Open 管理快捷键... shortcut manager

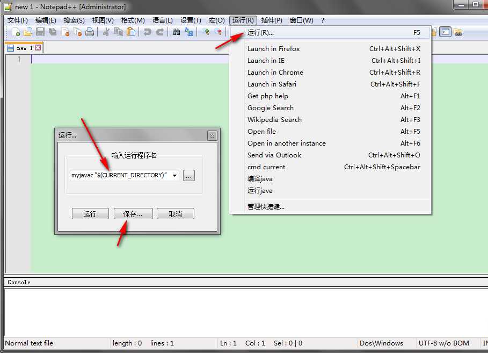[x=331, y=207]
